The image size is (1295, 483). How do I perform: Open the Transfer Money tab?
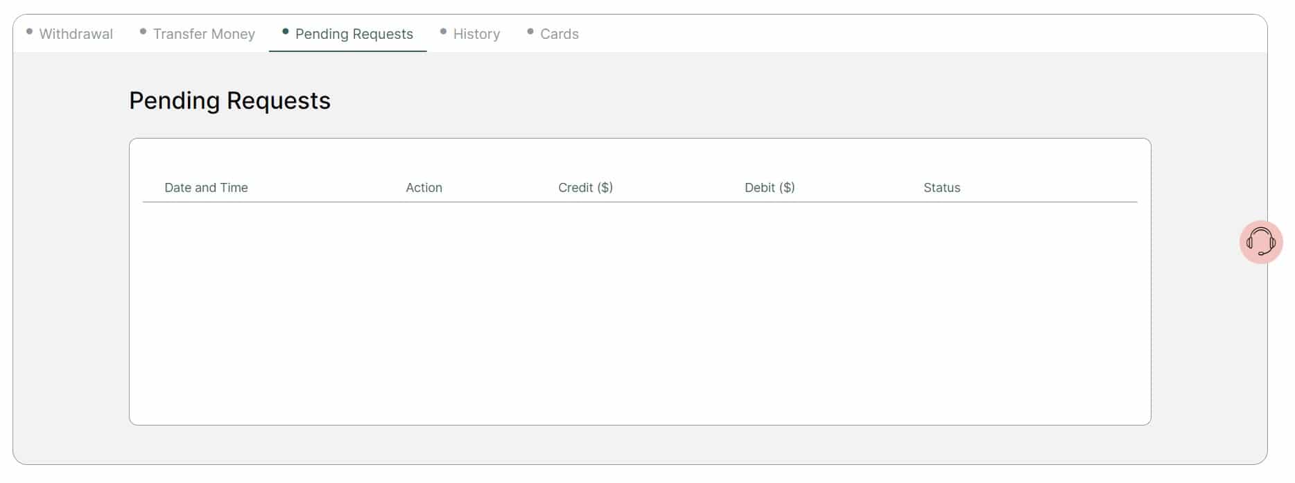[x=204, y=34]
